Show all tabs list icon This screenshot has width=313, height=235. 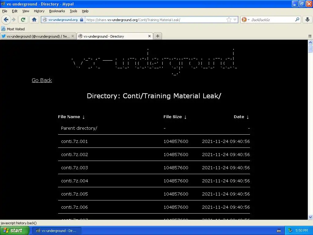coord(310,36)
